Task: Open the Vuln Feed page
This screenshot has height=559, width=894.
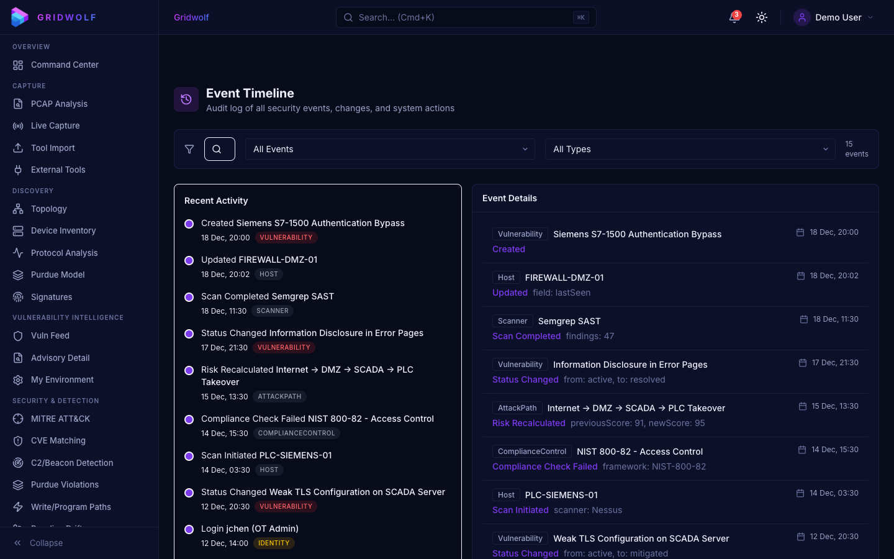Action: (50, 335)
